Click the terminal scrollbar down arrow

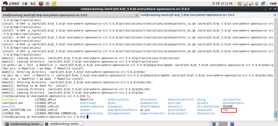[275, 119]
